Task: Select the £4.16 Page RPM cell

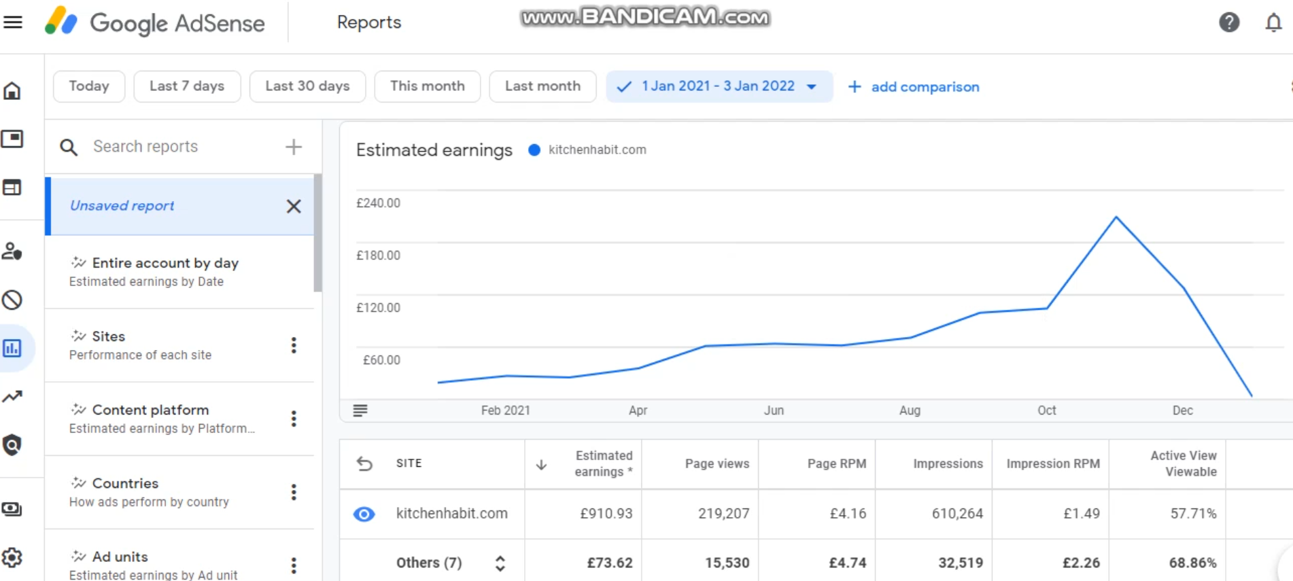Action: (x=848, y=514)
